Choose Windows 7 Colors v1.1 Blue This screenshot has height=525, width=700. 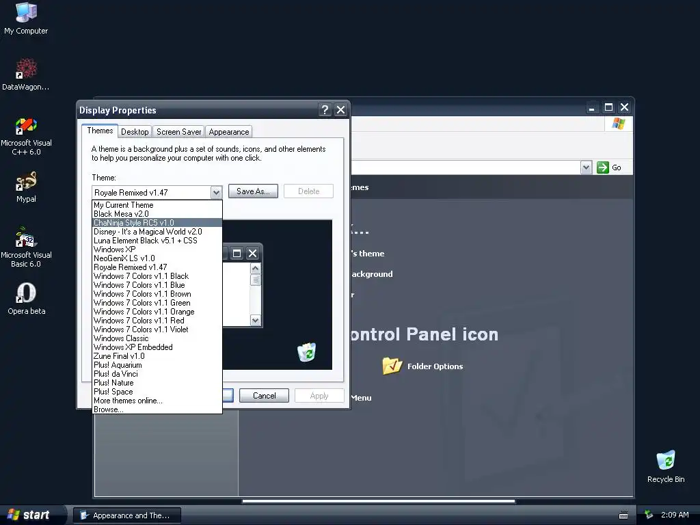point(157,285)
